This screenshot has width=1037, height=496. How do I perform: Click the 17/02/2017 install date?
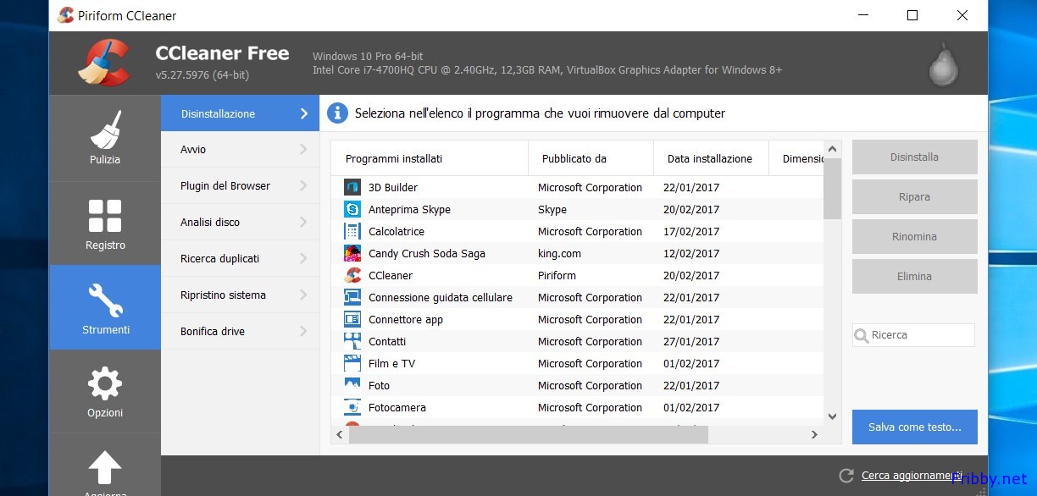691,231
